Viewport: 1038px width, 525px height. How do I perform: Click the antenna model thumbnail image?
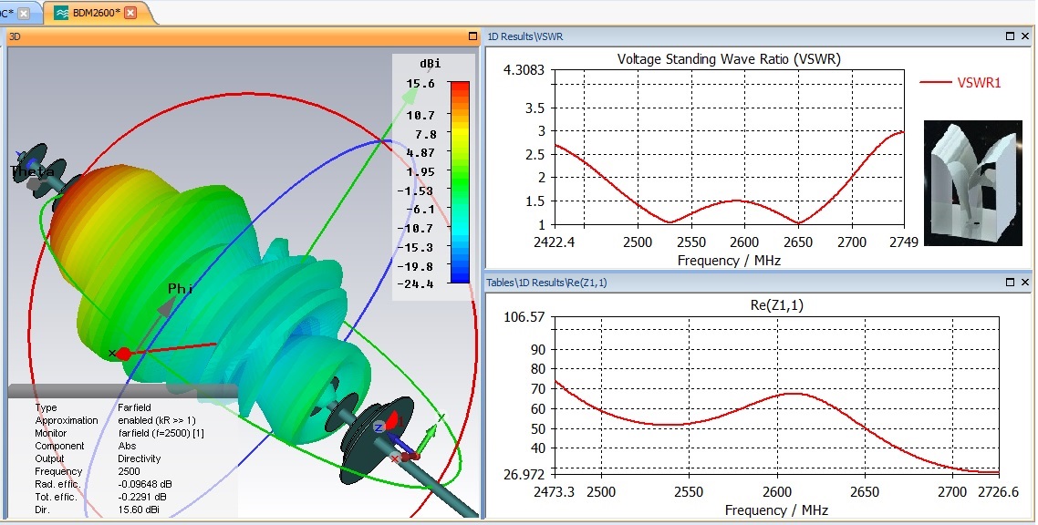tap(973, 183)
